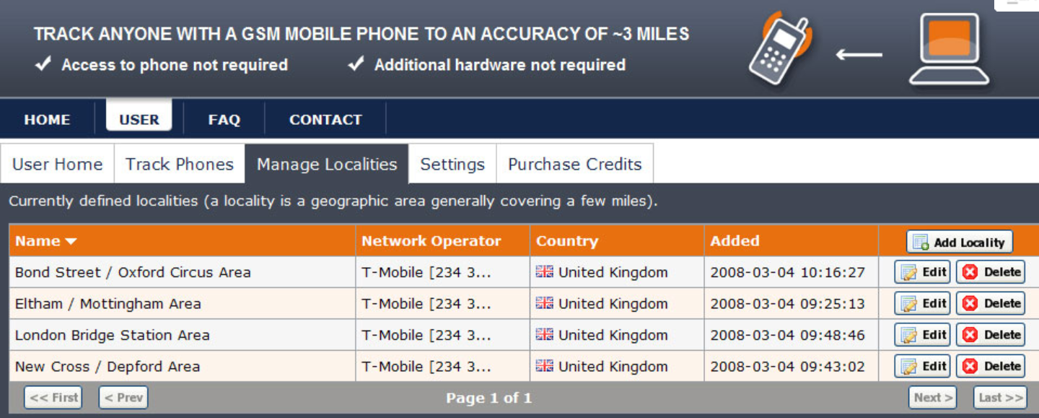This screenshot has width=1039, height=418.
Task: Click the Add Locality button
Action: (x=960, y=242)
